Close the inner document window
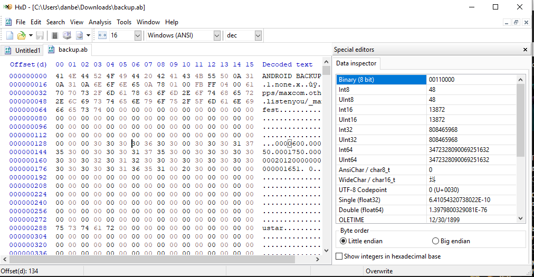Screen dimensions: 534x277 tap(526, 23)
